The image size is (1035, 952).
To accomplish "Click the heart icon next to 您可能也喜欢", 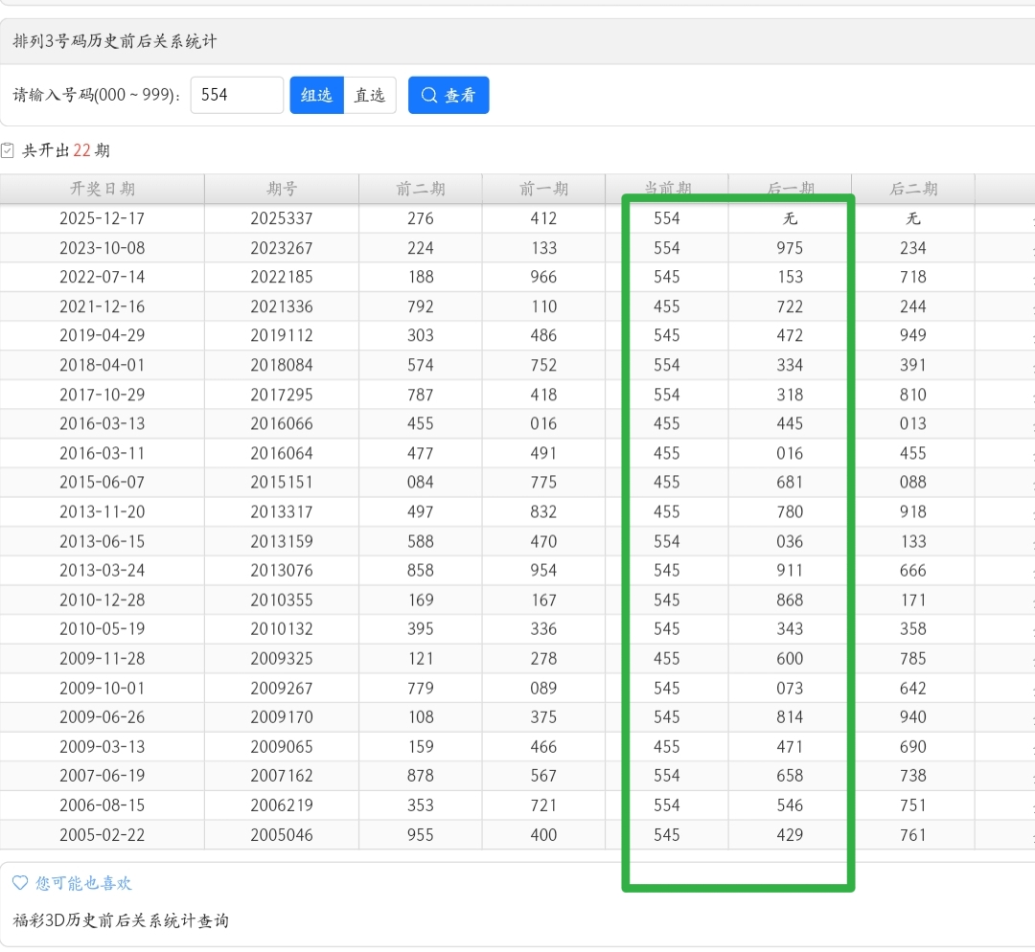I will pos(19,883).
